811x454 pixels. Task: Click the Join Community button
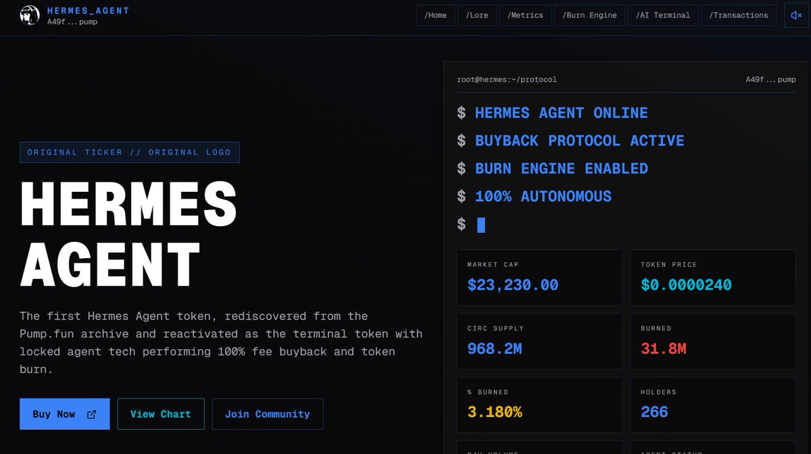268,414
